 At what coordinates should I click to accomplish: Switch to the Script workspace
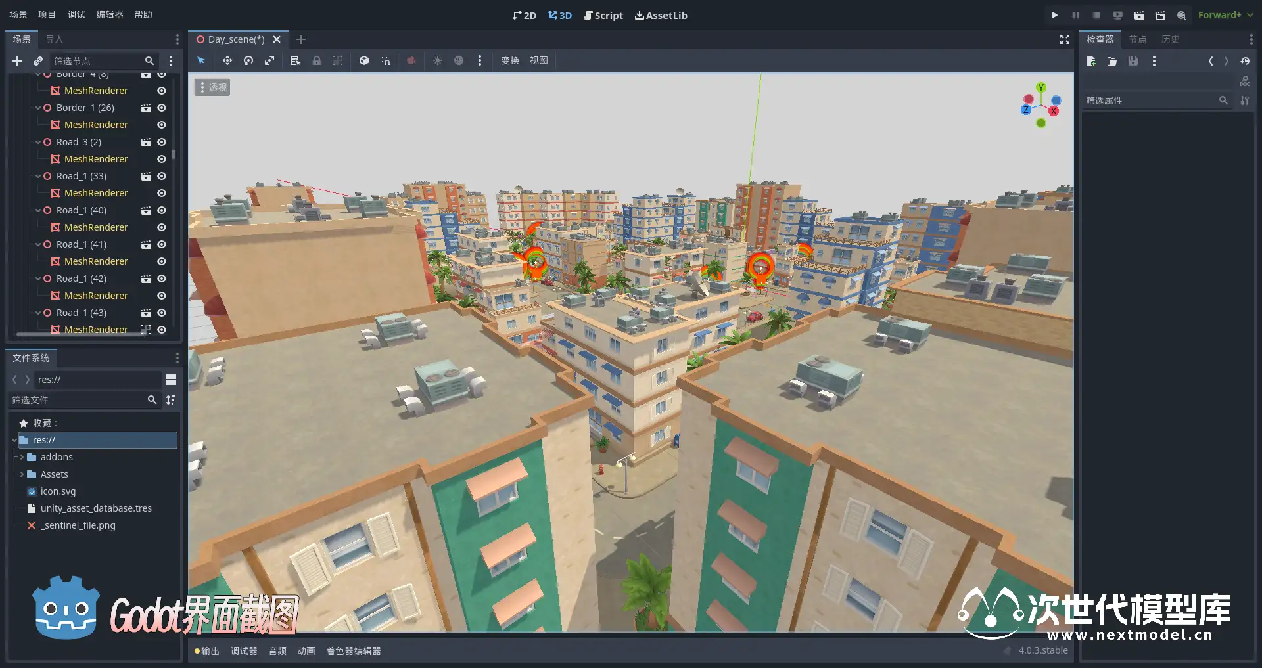(x=603, y=15)
